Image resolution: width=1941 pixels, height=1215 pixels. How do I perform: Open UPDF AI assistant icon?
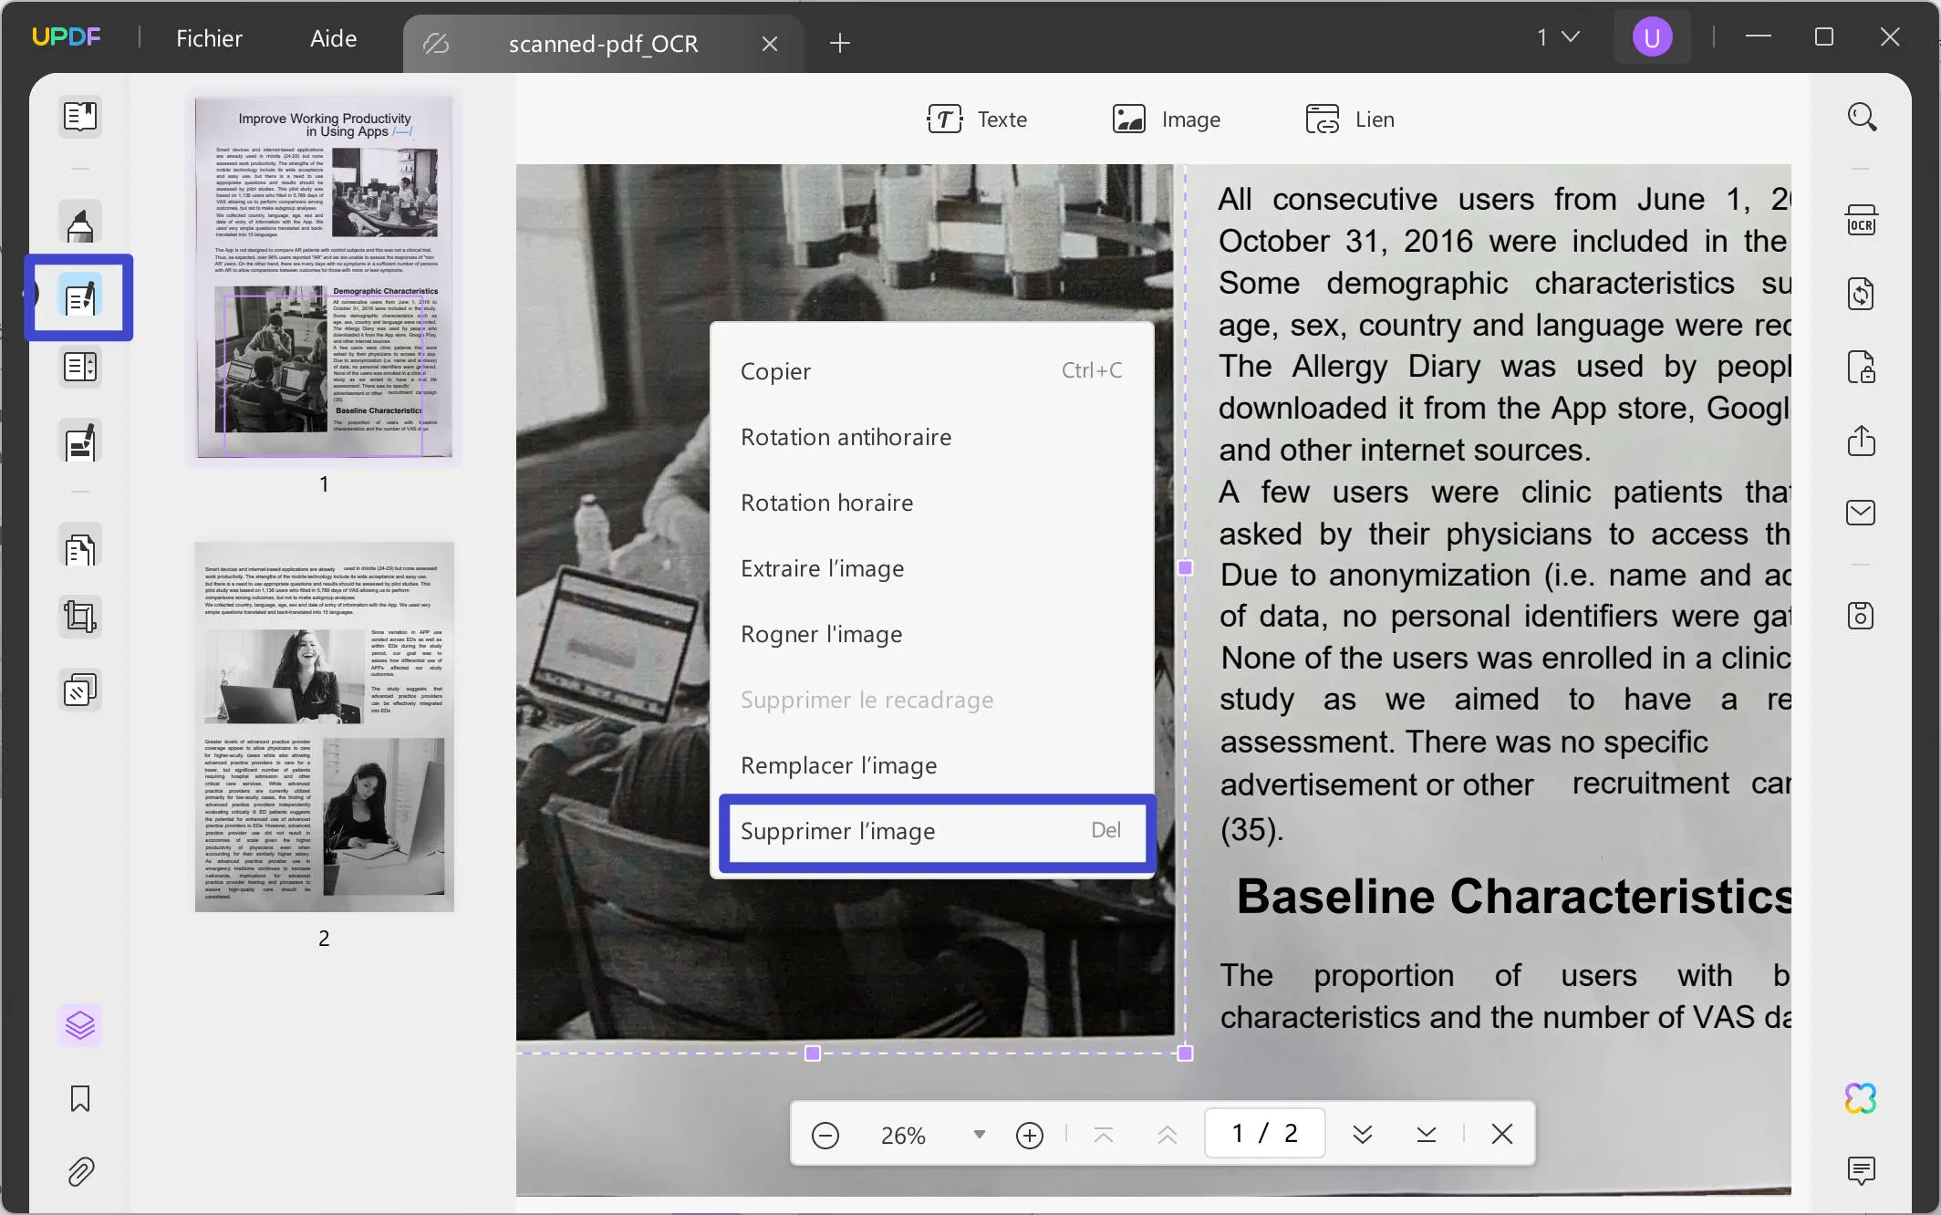(1861, 1098)
